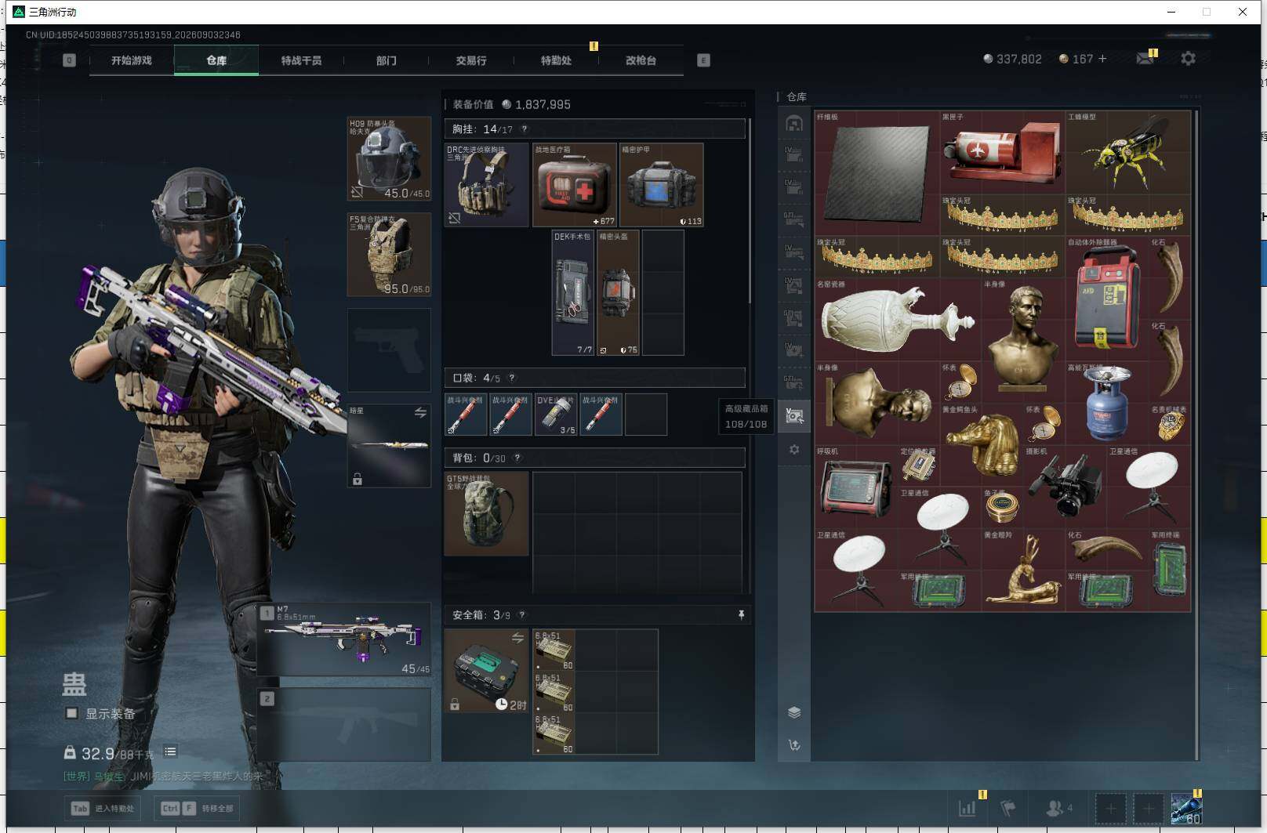Click the 转移全部 button

198,808
